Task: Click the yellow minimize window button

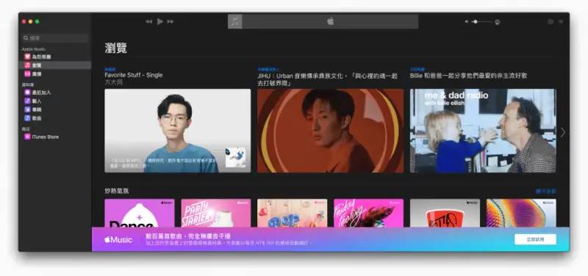Action: [30, 22]
